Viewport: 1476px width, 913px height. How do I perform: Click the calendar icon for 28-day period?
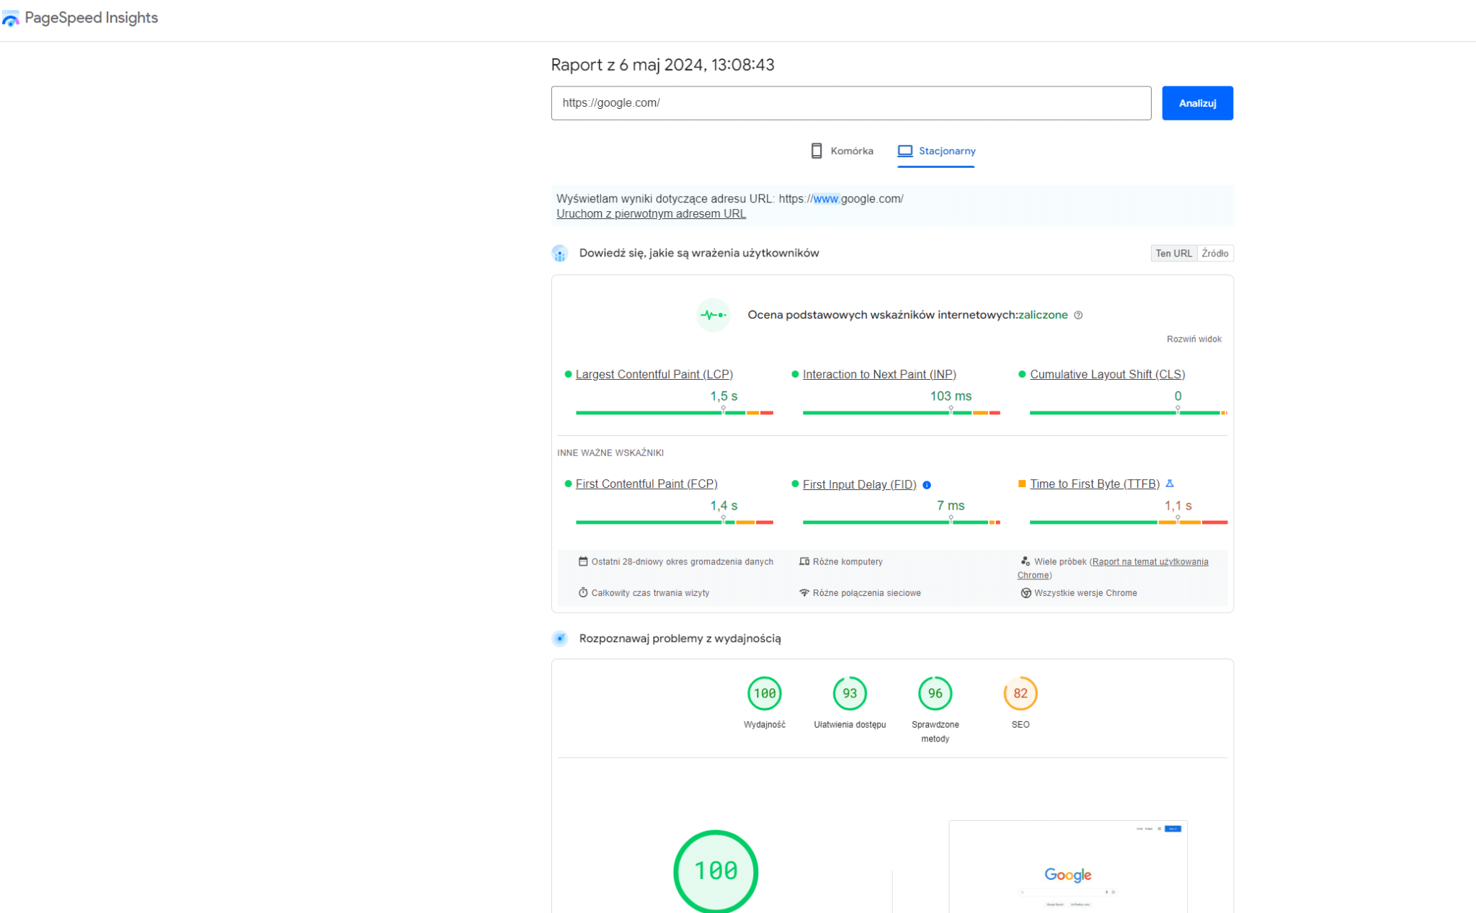pos(583,561)
